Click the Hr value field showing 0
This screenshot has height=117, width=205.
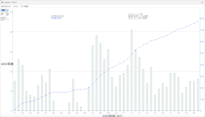(5, 19)
